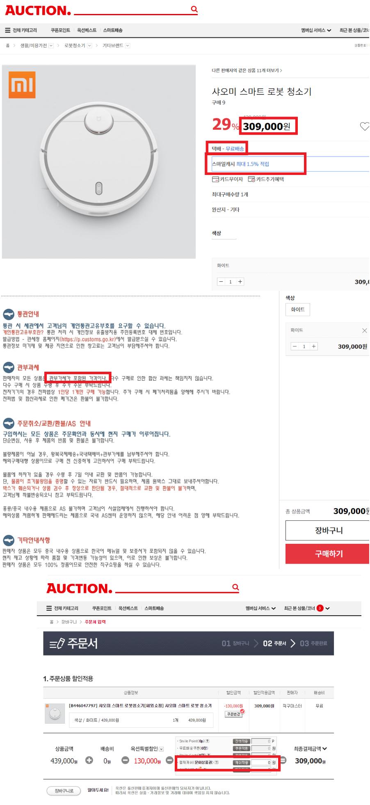370x805 pixels.
Task: Expand the 옵션특별할인 dropdown arrow
Action: pyautogui.click(x=162, y=749)
